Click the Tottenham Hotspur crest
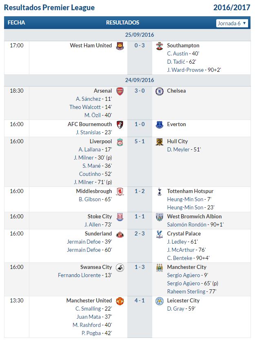Image resolution: width=255 pixels, height=342 pixels. click(x=160, y=192)
